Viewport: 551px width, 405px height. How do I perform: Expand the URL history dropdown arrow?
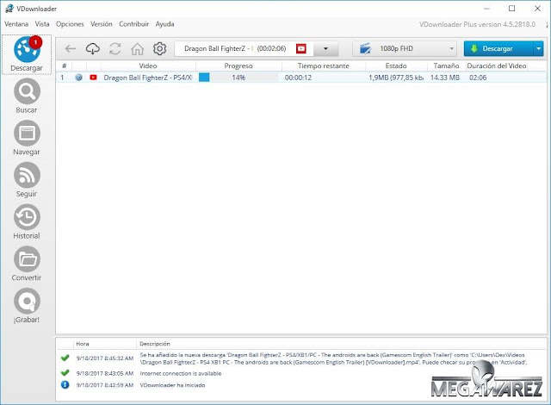(x=325, y=48)
